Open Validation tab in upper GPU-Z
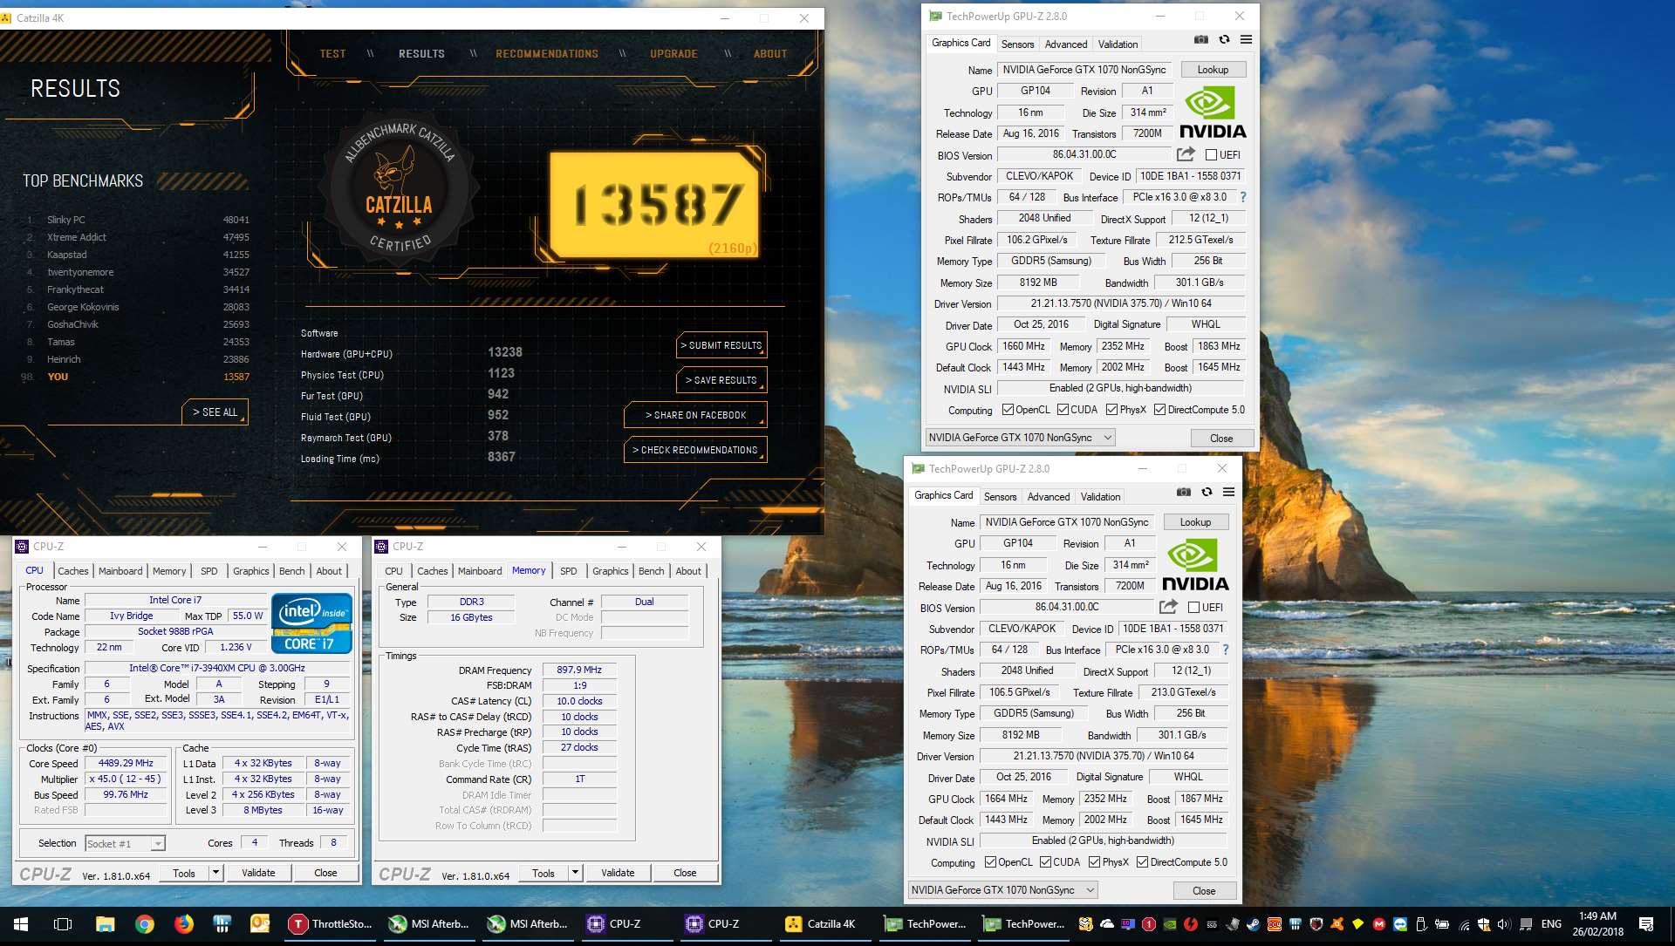Image resolution: width=1675 pixels, height=946 pixels. [1118, 44]
